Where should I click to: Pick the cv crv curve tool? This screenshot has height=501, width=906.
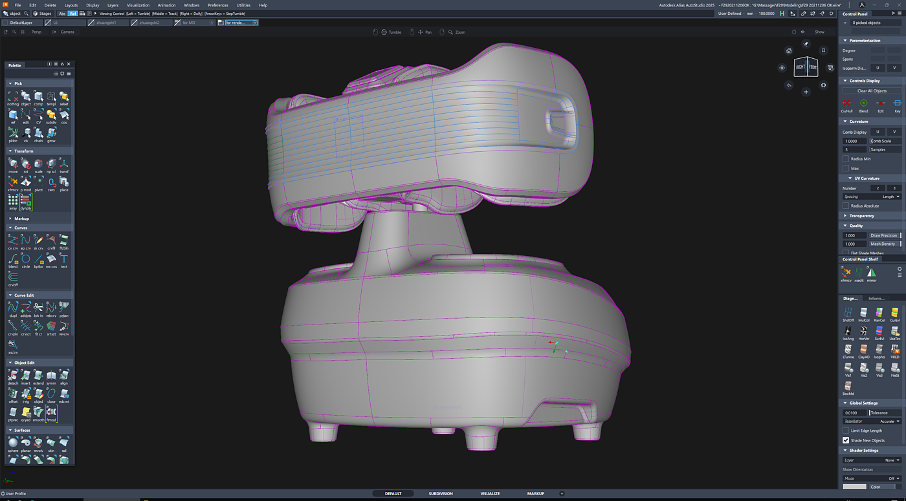[13, 241]
